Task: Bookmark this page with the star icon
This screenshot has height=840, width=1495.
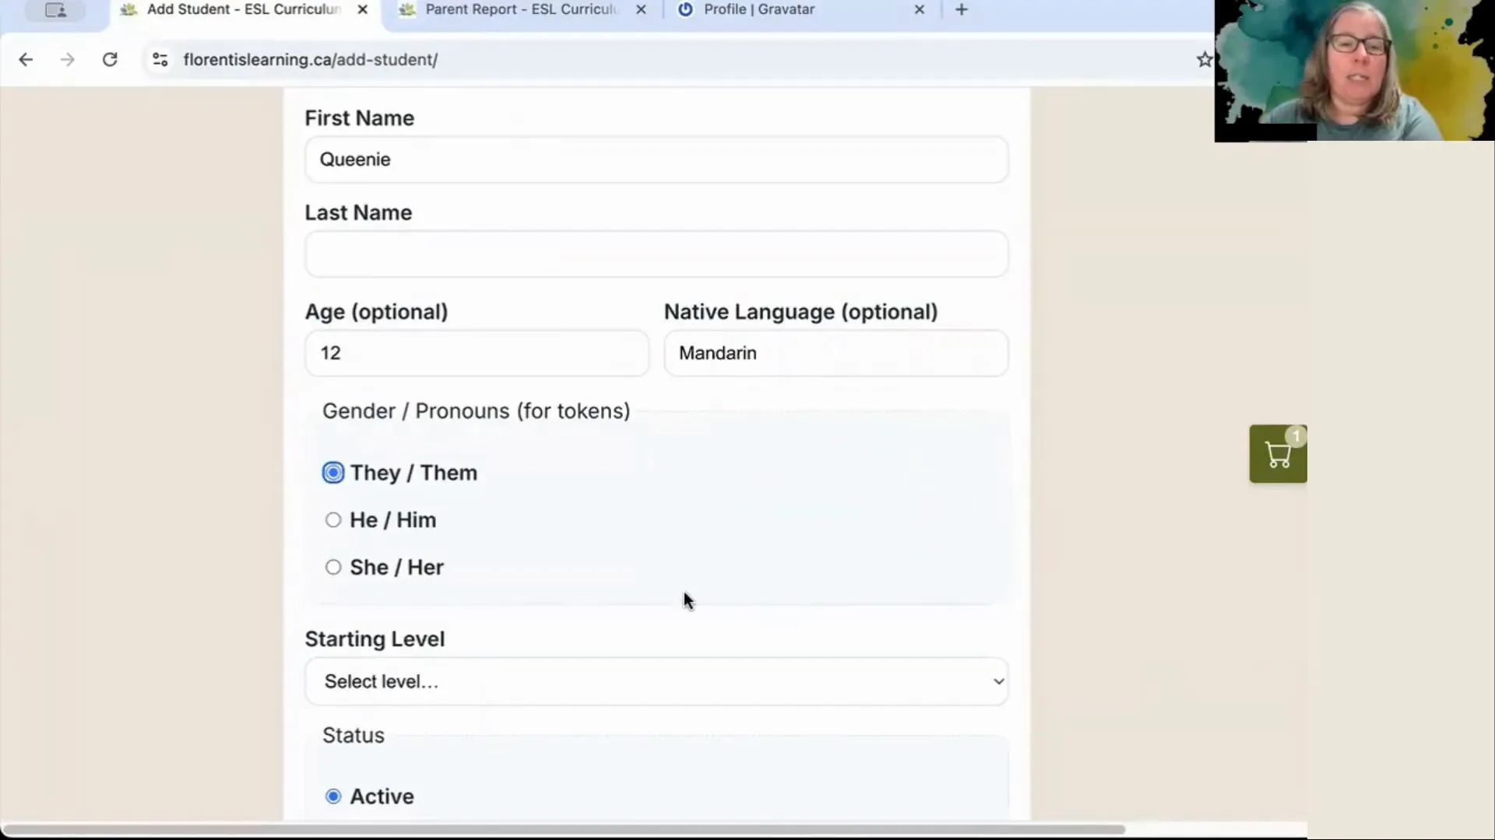Action: pyautogui.click(x=1203, y=59)
